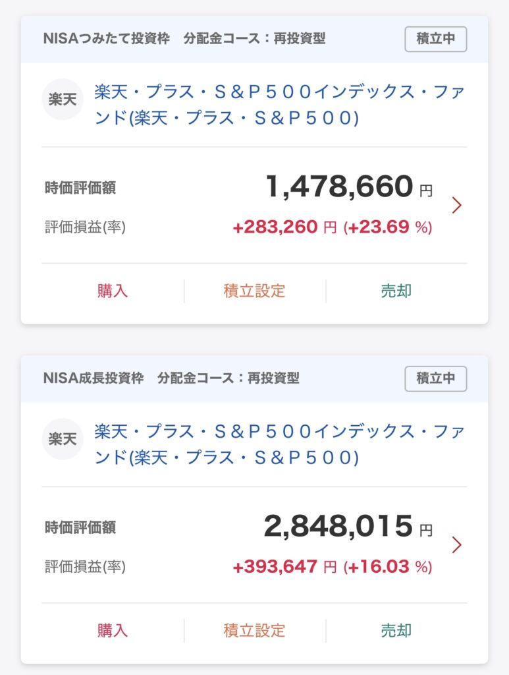Open 積立設定 for the NISAつみたて投資枠 fund
Viewport: 509px width, 675px height.
click(254, 291)
